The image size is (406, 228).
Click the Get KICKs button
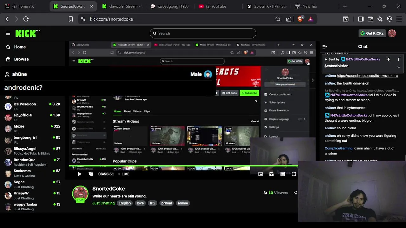372,33
